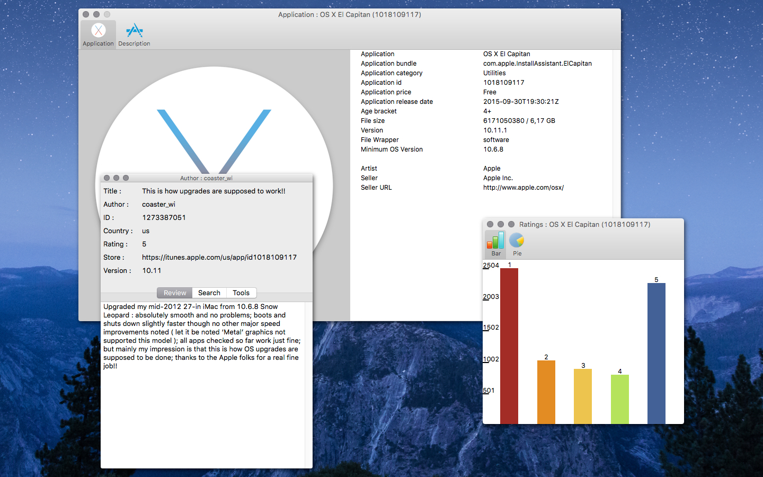The image size is (763, 477).
Task: Open the Search segment tab
Action: coord(209,293)
